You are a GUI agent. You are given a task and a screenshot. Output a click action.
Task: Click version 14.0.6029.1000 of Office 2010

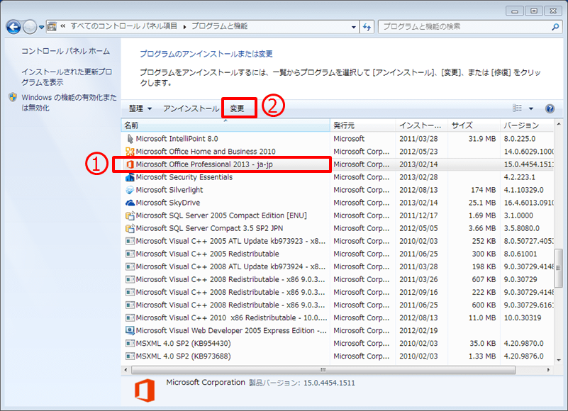(x=528, y=152)
